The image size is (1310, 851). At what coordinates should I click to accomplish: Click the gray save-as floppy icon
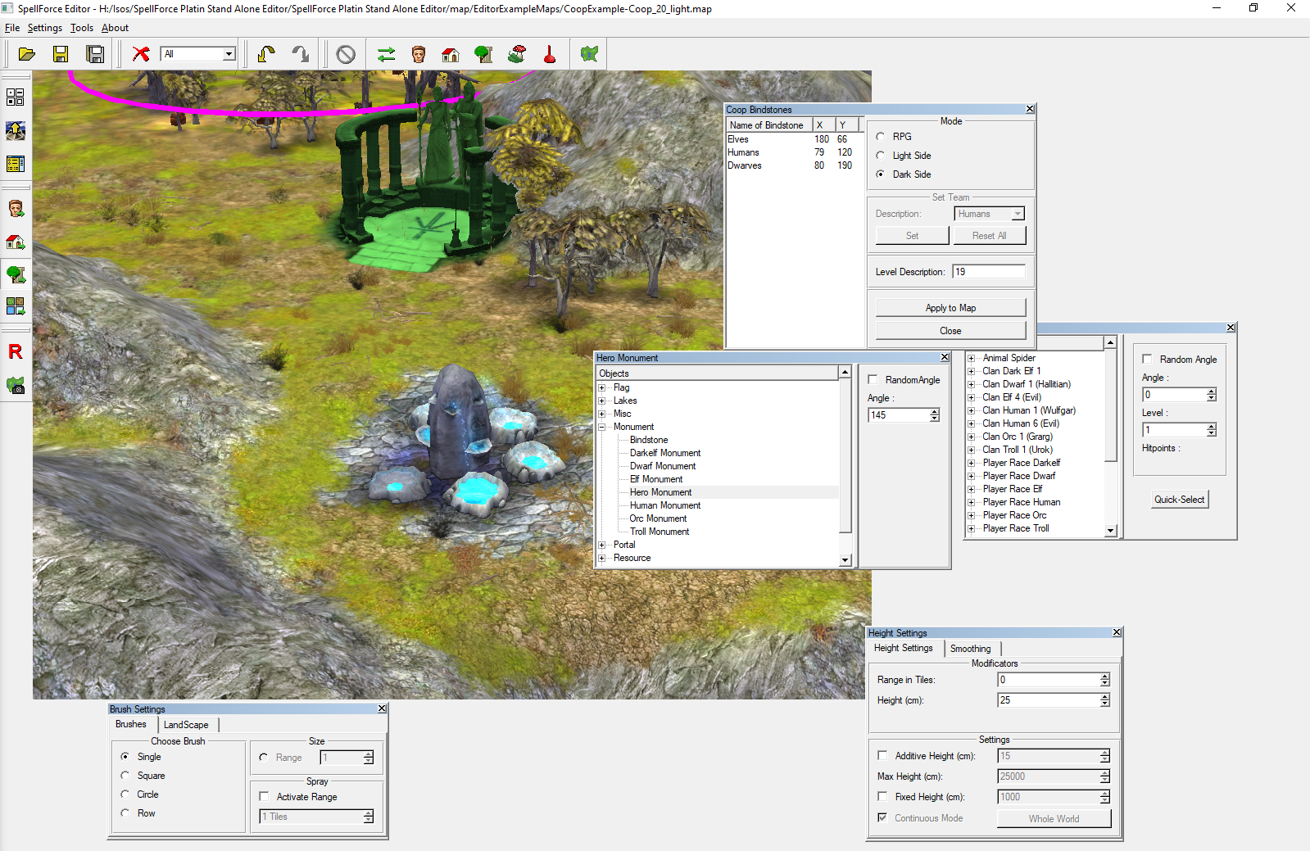(x=96, y=54)
